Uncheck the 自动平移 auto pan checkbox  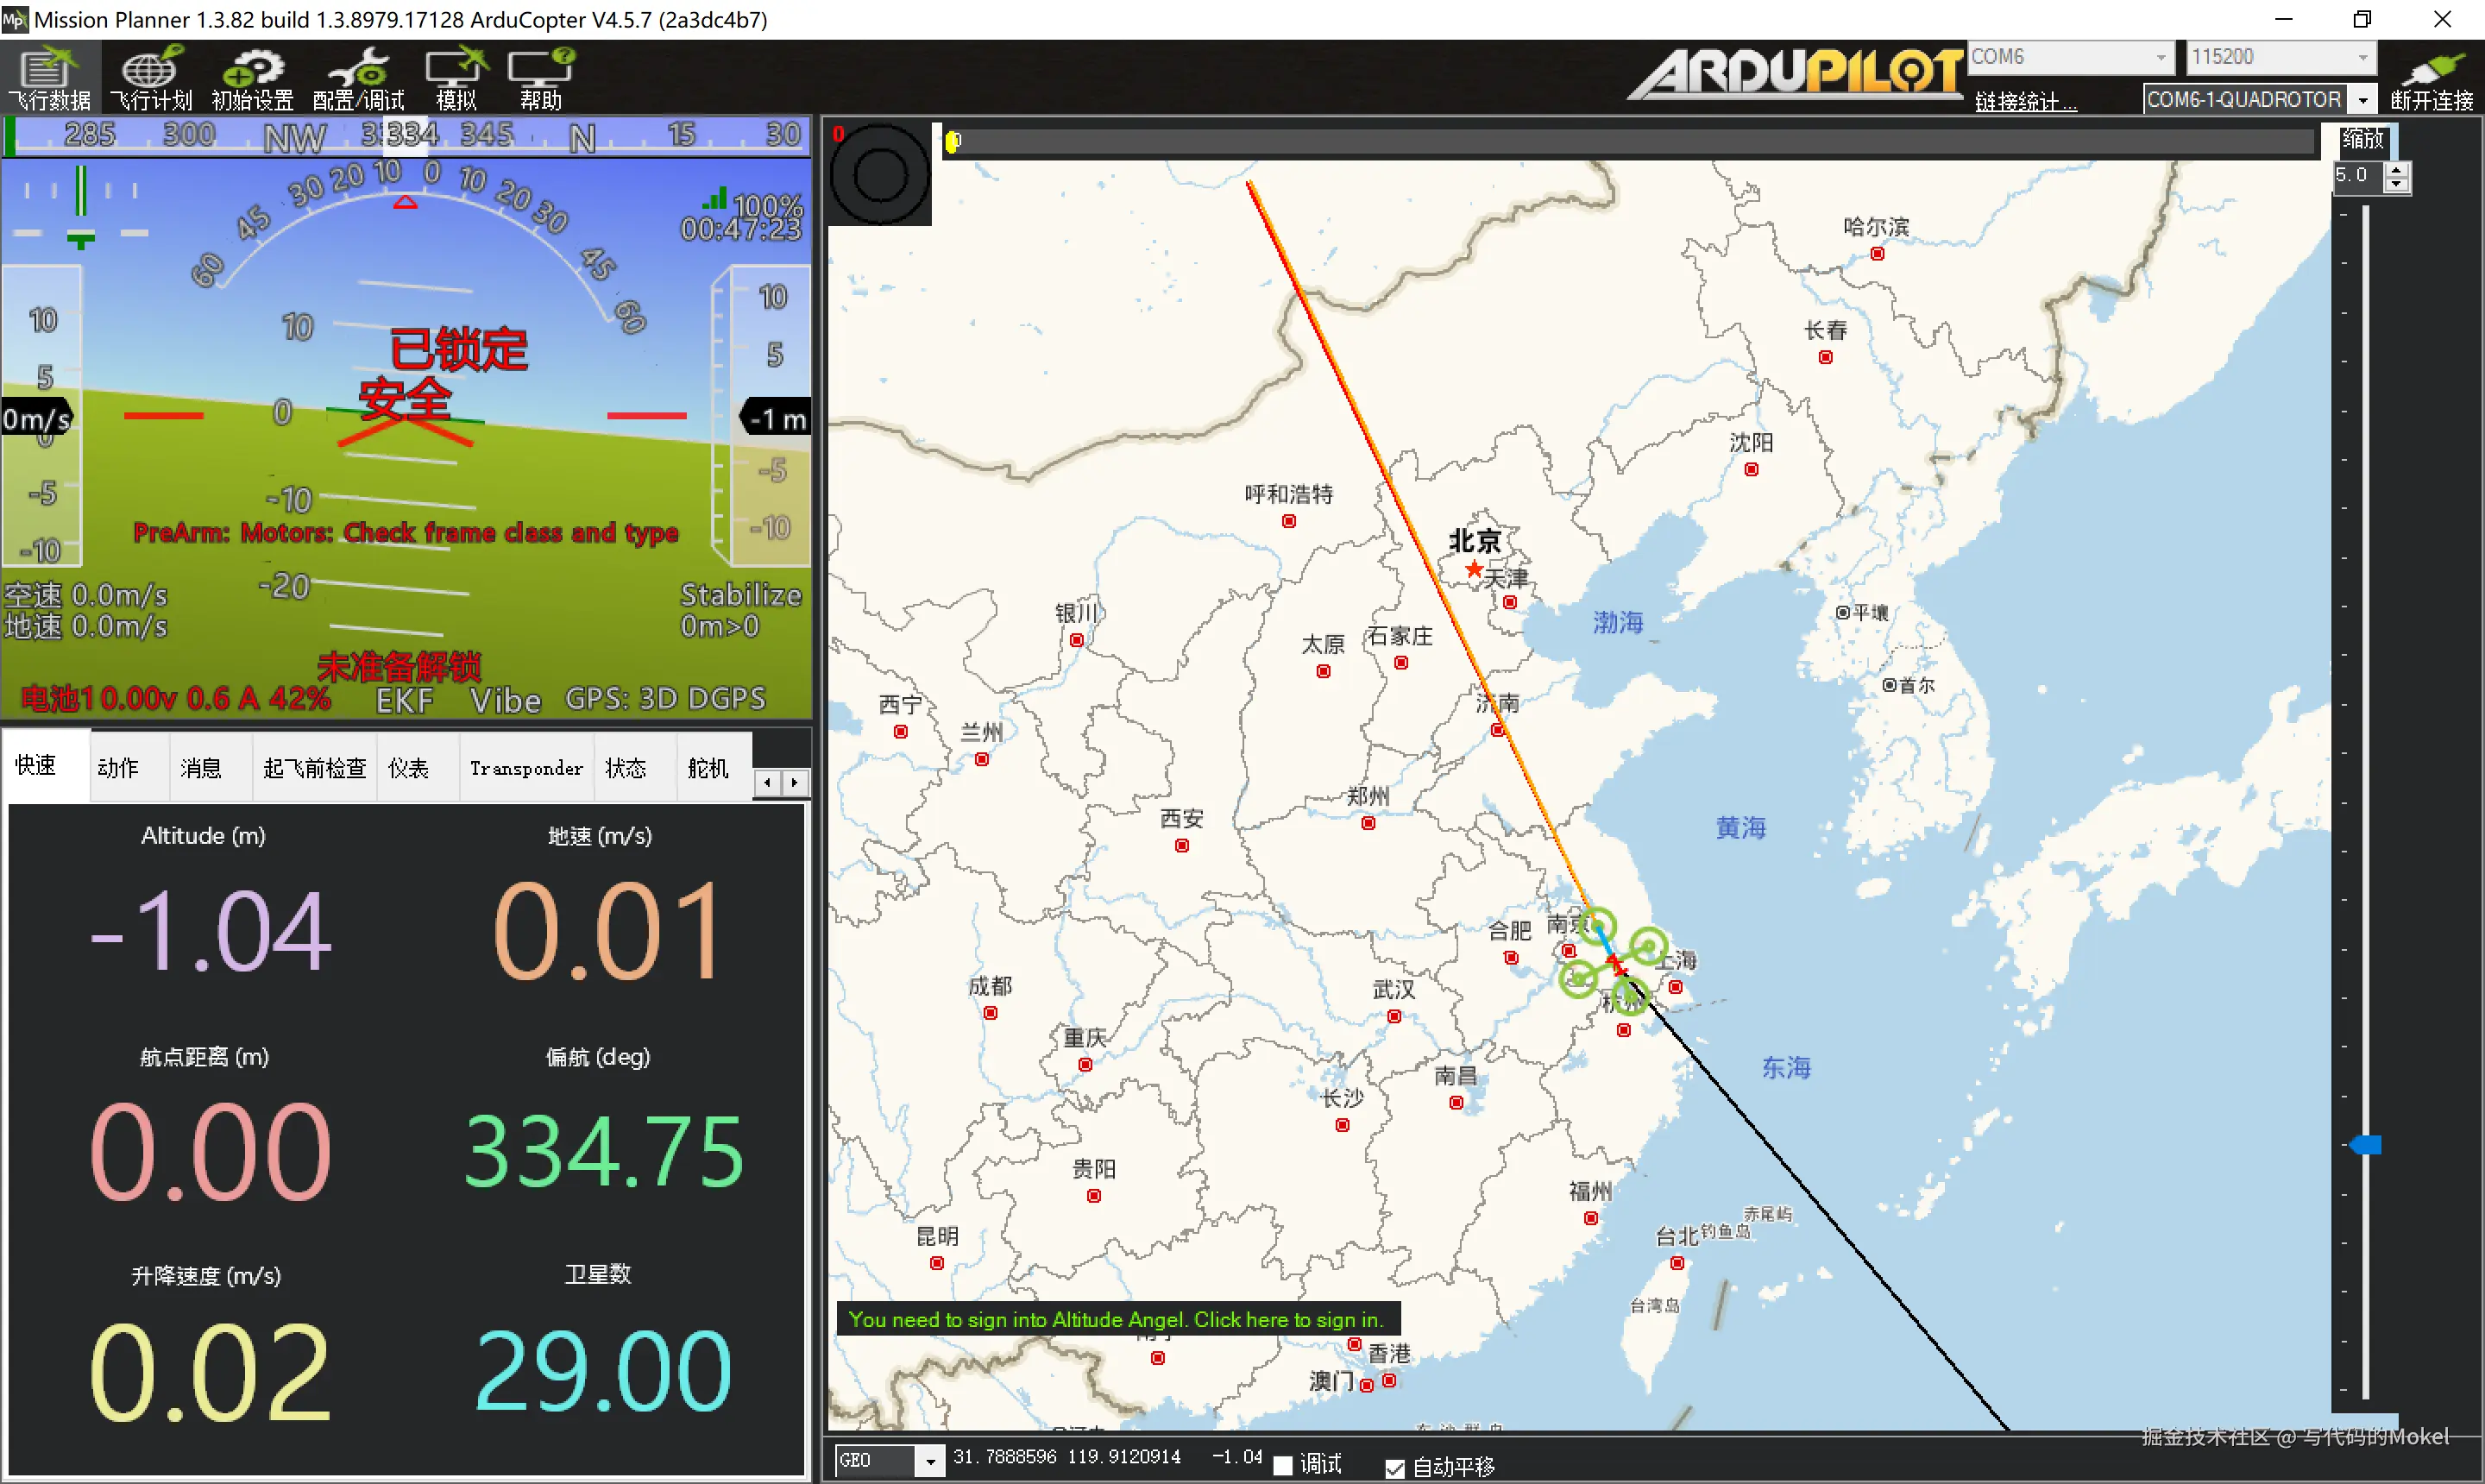click(1395, 1468)
